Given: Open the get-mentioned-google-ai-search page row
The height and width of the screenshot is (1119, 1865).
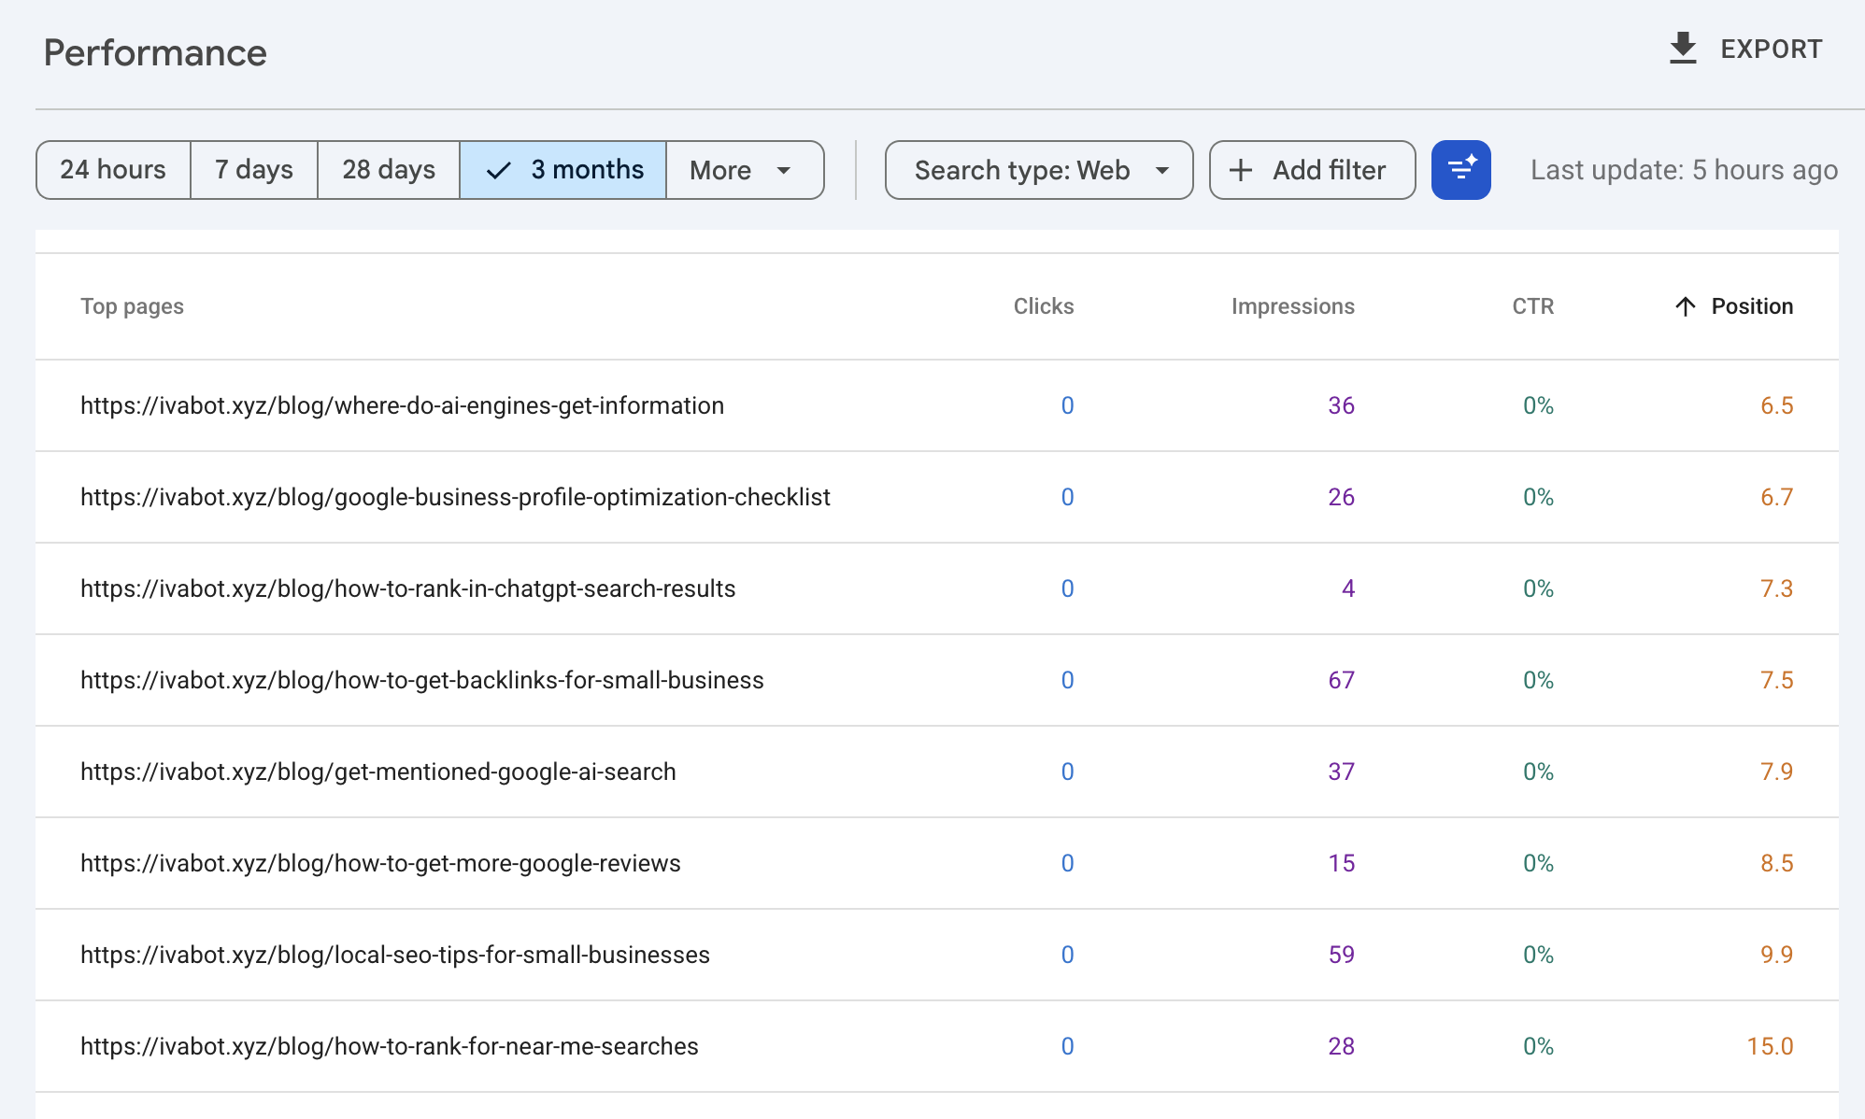Looking at the screenshot, I should [937, 772].
